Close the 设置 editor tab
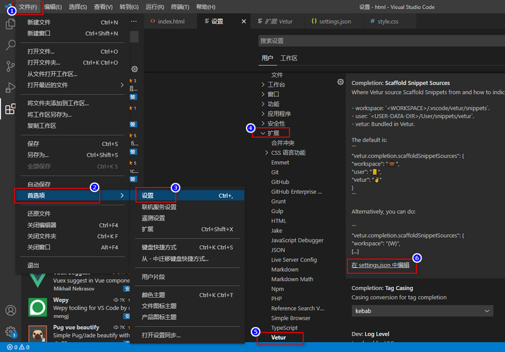Viewport: 505px width, 352px height. click(x=244, y=21)
